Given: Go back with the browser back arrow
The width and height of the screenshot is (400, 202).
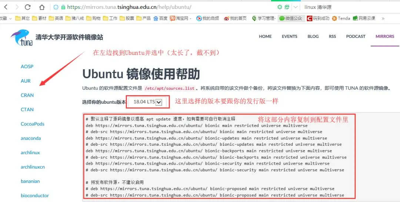Looking at the screenshot, I should (6, 7).
